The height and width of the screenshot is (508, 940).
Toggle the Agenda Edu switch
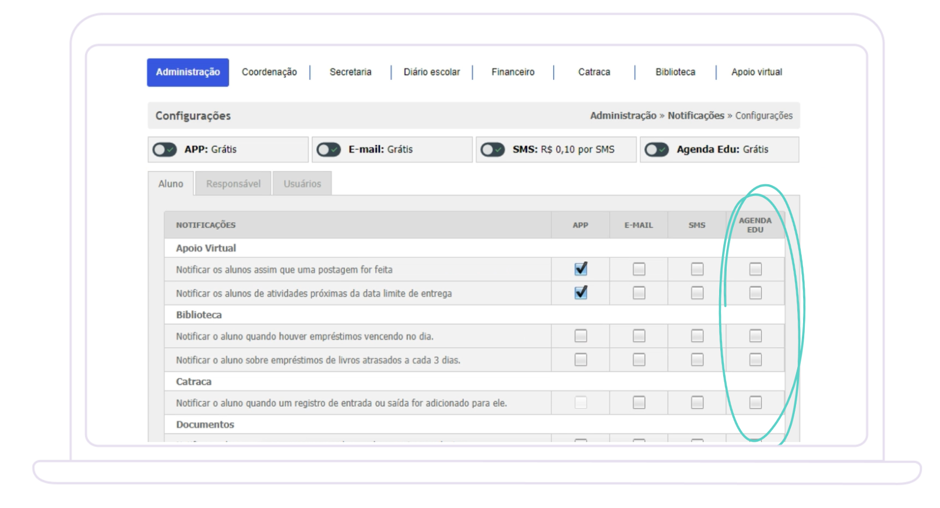(657, 150)
